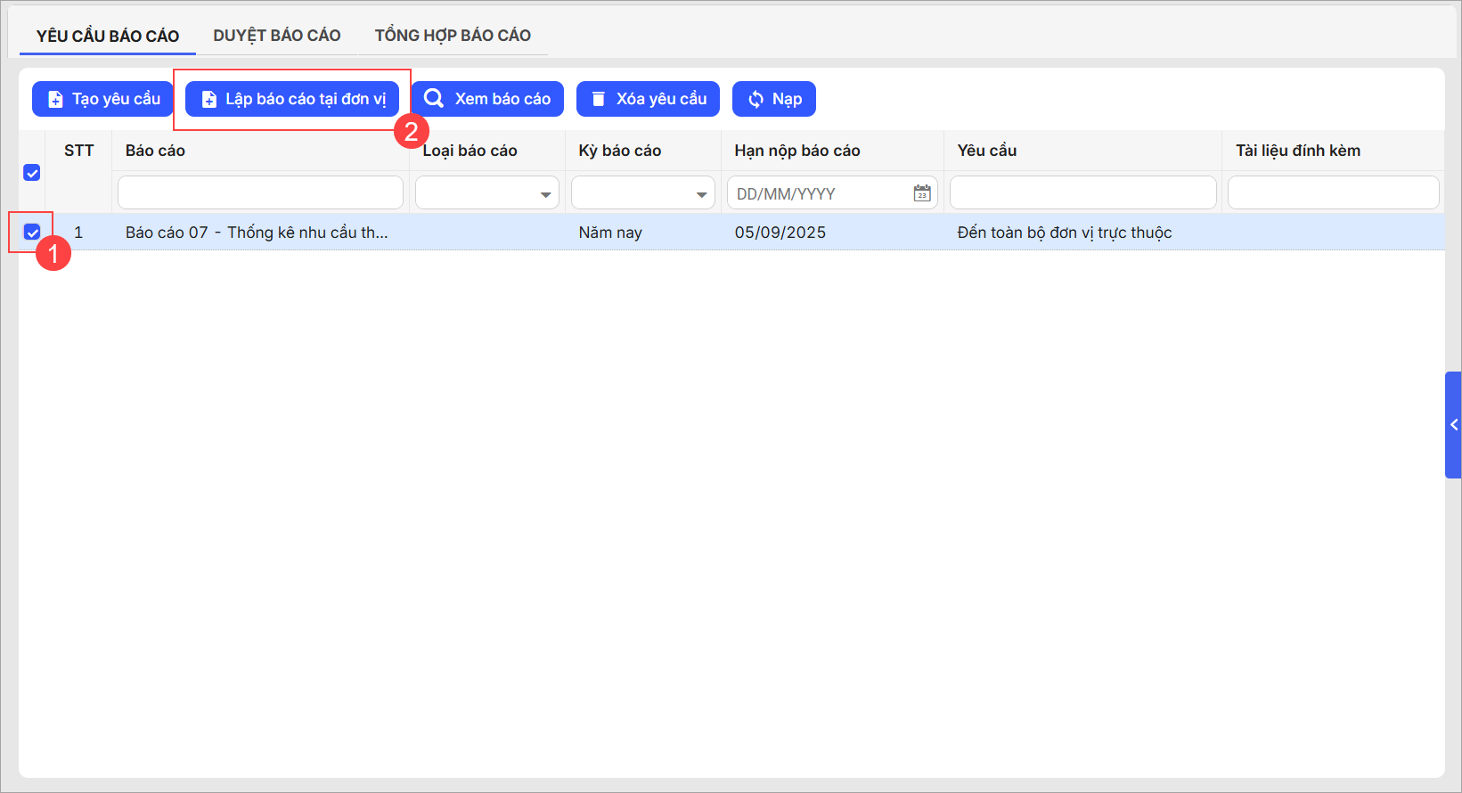
Task: Click the file-plus icon on Tạo yêu cầu
Action: 55,99
